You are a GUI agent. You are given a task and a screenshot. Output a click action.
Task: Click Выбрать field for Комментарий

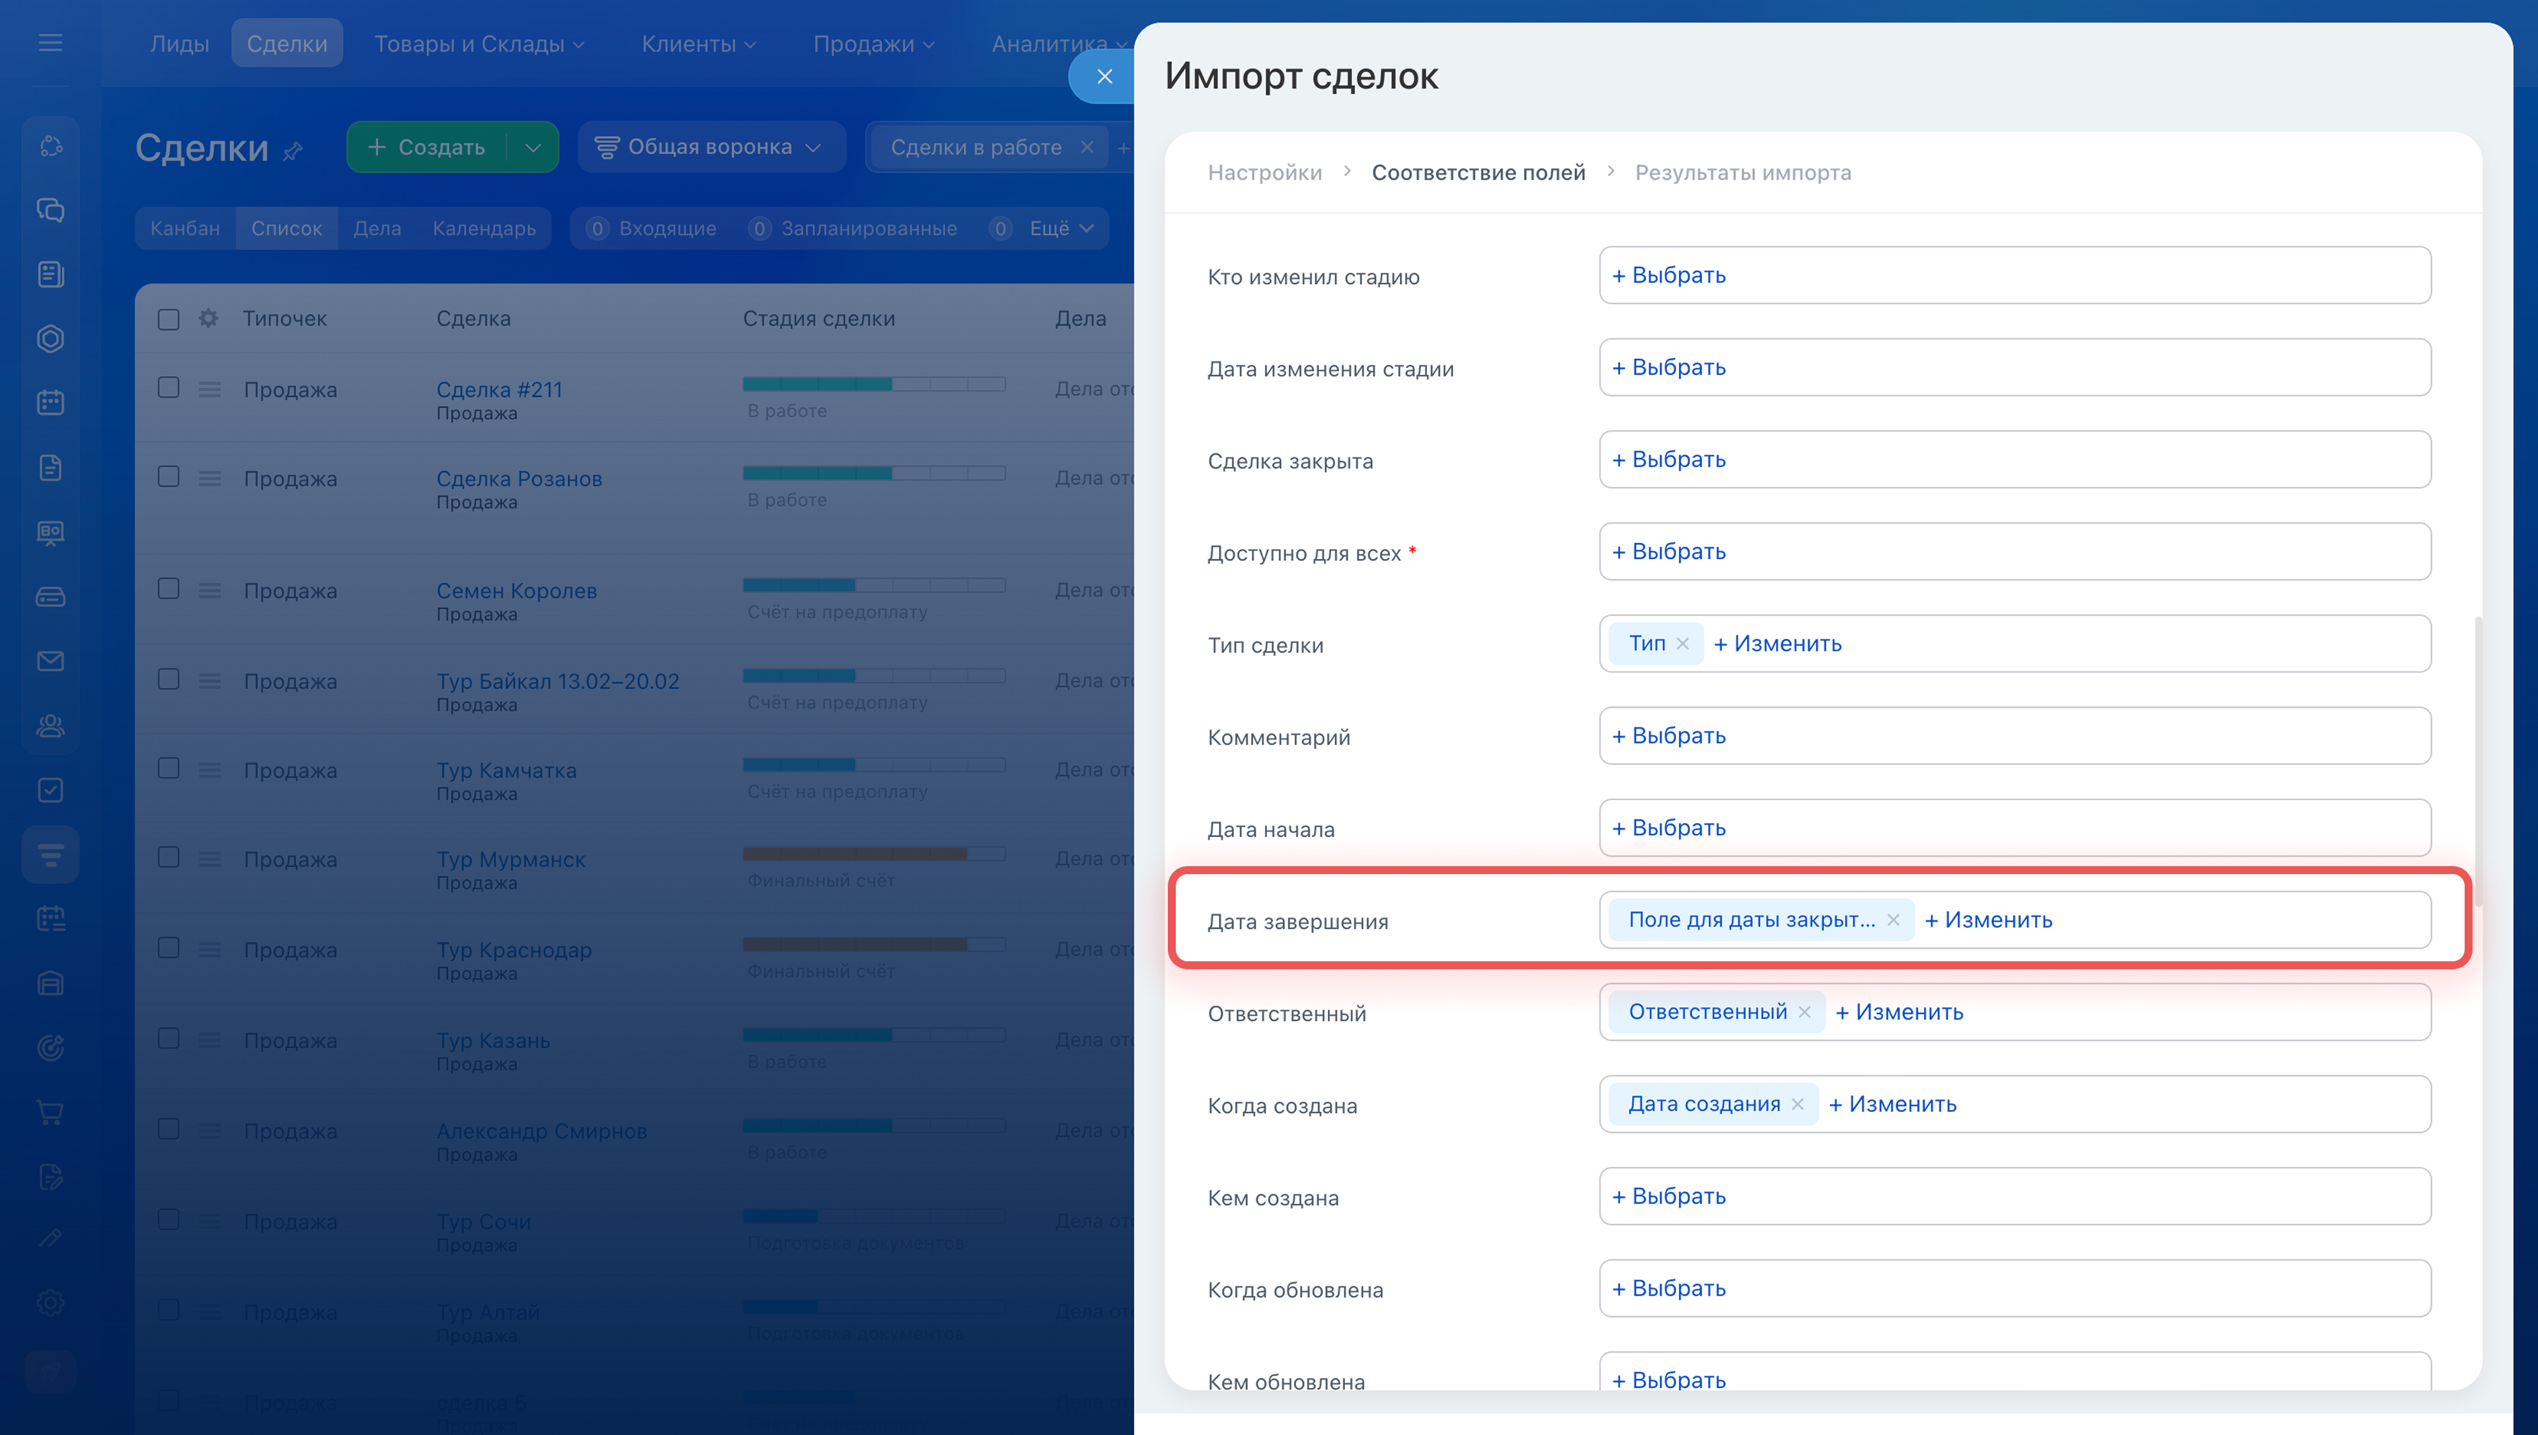pyautogui.click(x=1669, y=735)
